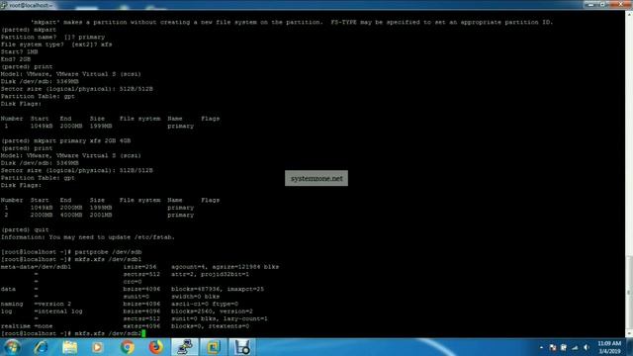
Task: Click the "End? 2GB" prompt line
Action: point(16,59)
